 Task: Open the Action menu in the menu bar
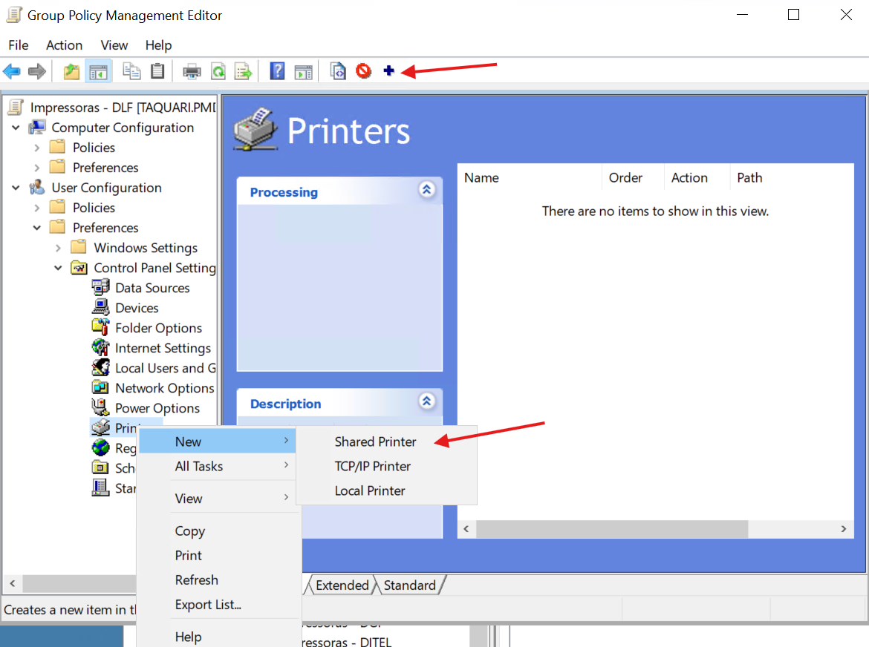64,45
